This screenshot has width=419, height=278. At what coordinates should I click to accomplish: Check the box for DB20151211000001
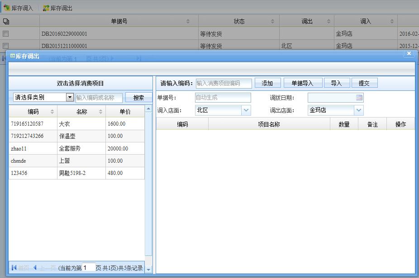6,46
